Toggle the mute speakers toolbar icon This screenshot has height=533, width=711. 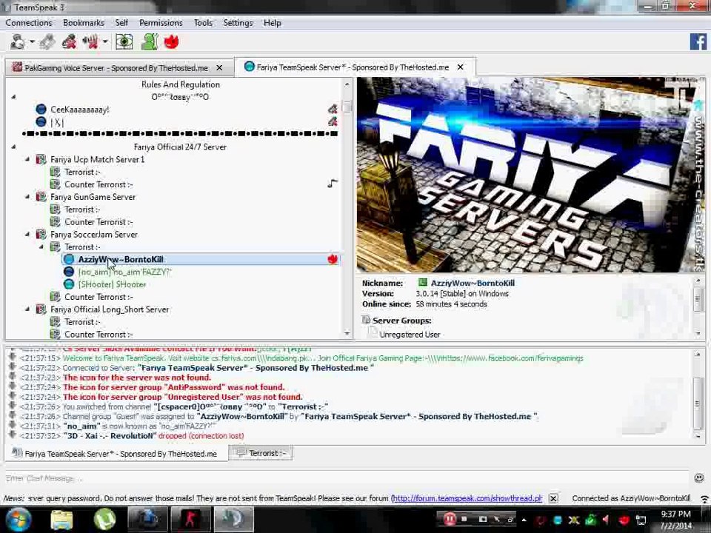[90, 42]
